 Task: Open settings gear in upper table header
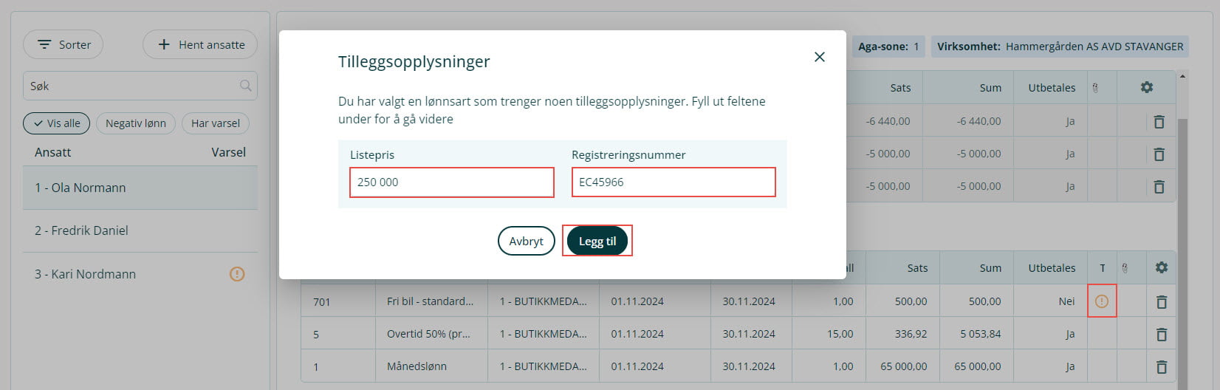[x=1146, y=87]
